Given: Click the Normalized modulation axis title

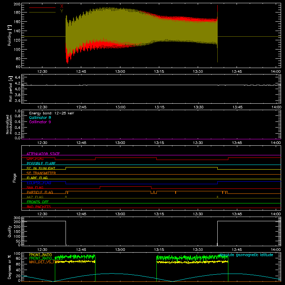Looking at the screenshot, I should tap(9, 124).
